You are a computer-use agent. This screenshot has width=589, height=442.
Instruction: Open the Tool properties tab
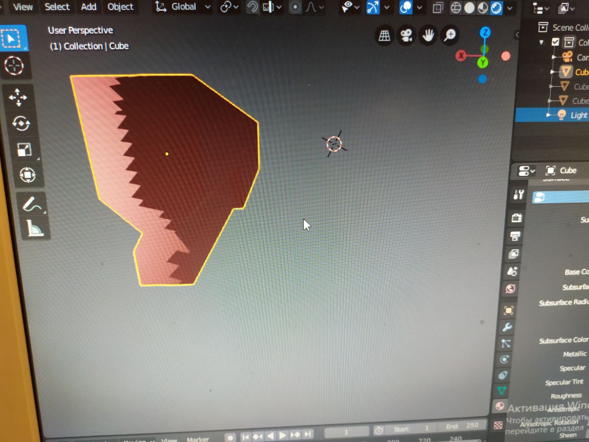coord(519,195)
